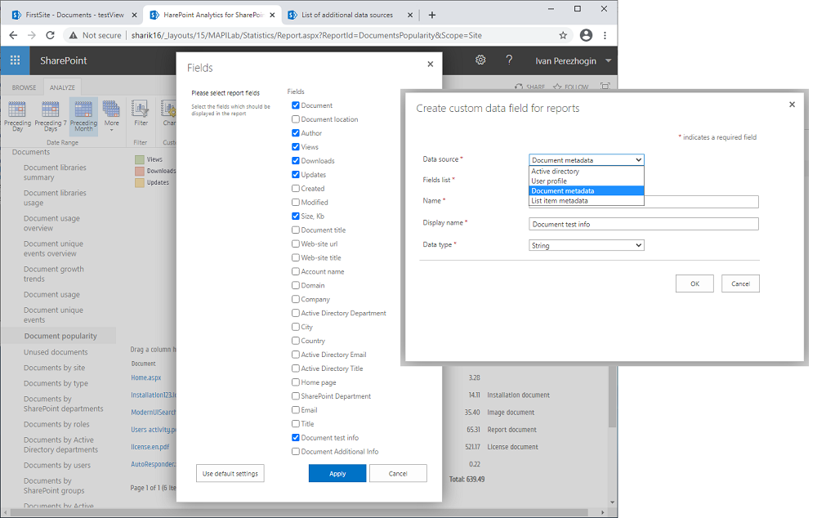The height and width of the screenshot is (518, 817).
Task: Open Unused documents report in sidebar
Action: [x=56, y=352]
